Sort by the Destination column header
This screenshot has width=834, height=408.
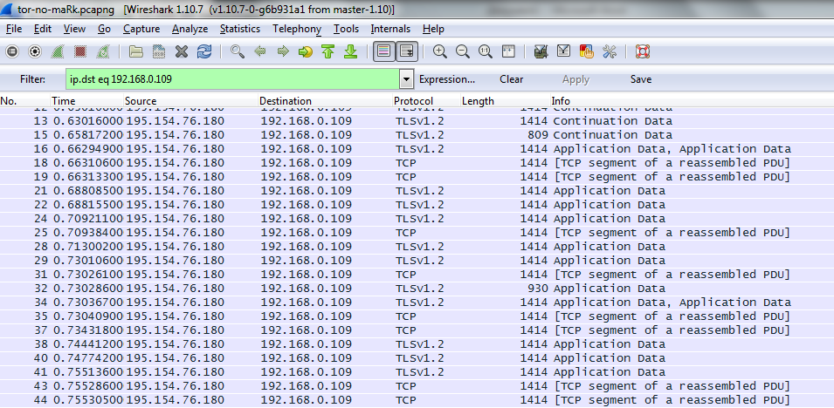tap(326, 101)
